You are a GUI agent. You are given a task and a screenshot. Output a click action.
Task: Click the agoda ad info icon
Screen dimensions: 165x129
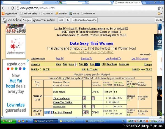28,61
